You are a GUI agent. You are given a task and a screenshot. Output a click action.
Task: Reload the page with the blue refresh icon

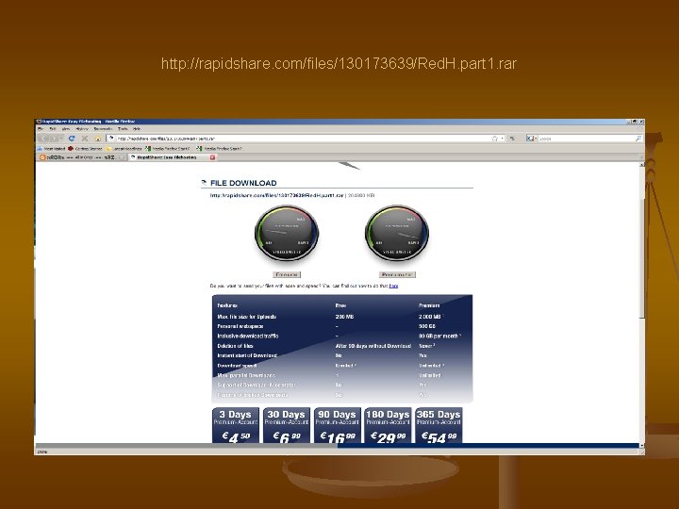click(x=72, y=139)
